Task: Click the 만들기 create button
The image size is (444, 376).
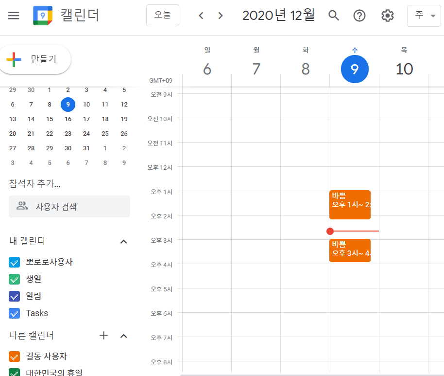Action: (35, 59)
